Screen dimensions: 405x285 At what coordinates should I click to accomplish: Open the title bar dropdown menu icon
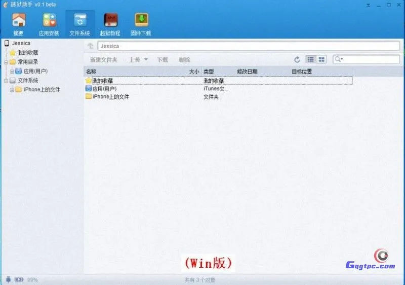(x=369, y=5)
